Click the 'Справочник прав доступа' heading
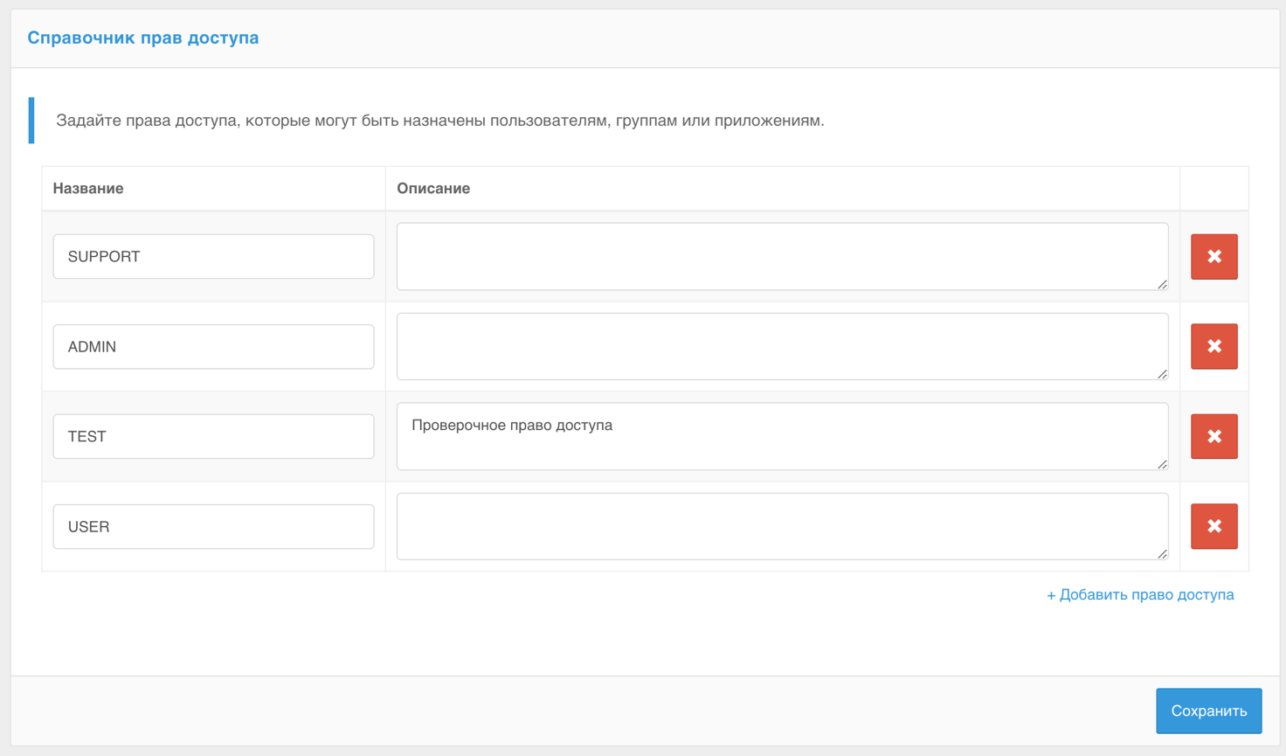Screen dimensions: 1286x756 pyautogui.click(x=143, y=38)
